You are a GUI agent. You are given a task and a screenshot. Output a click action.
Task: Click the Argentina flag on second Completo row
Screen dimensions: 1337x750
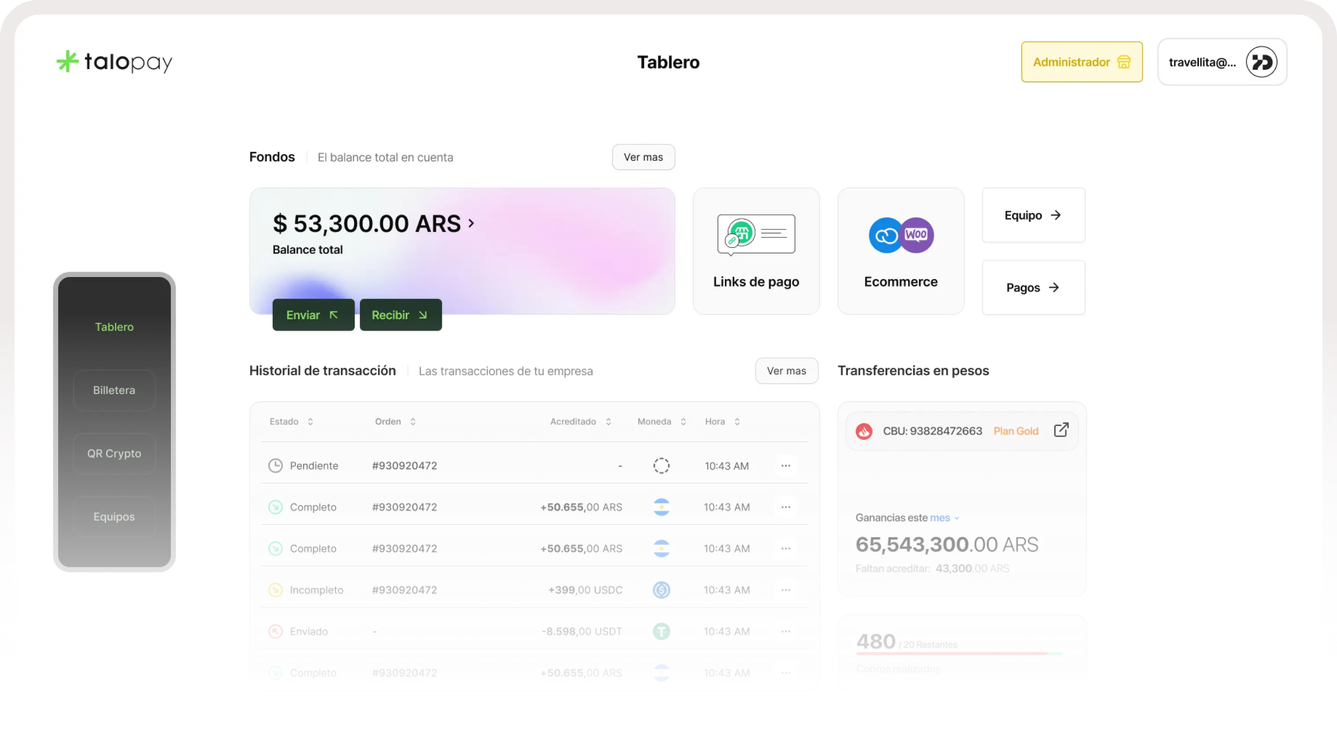661,549
